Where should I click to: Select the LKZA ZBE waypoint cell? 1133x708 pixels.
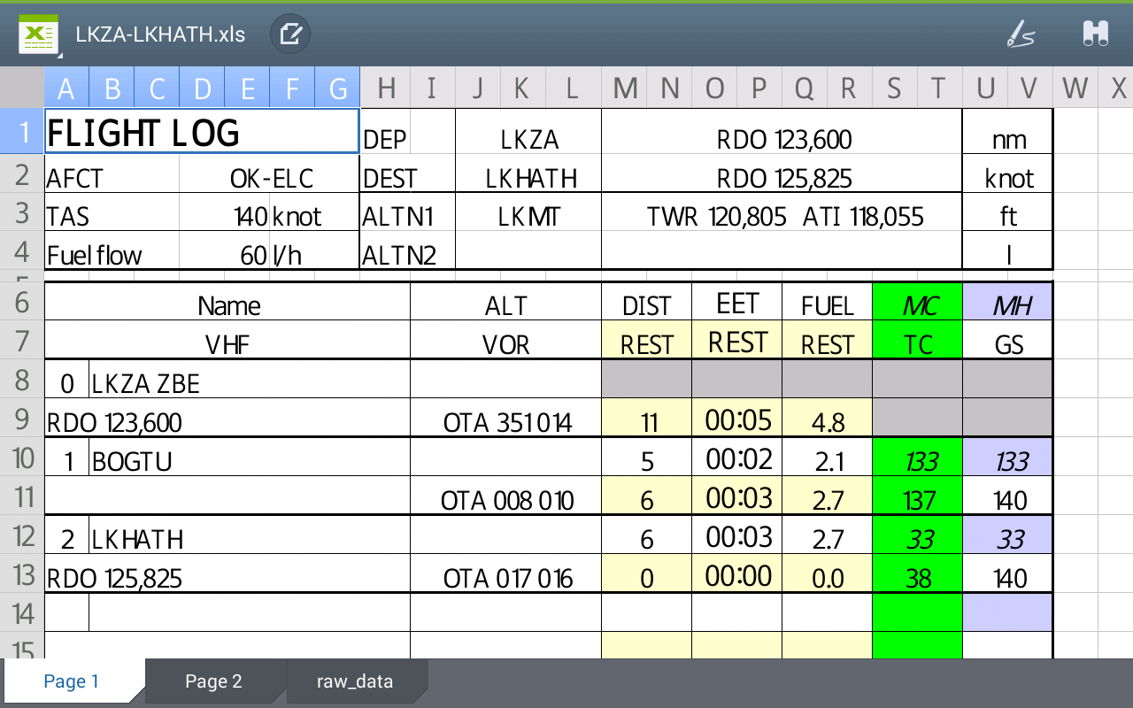pos(250,381)
